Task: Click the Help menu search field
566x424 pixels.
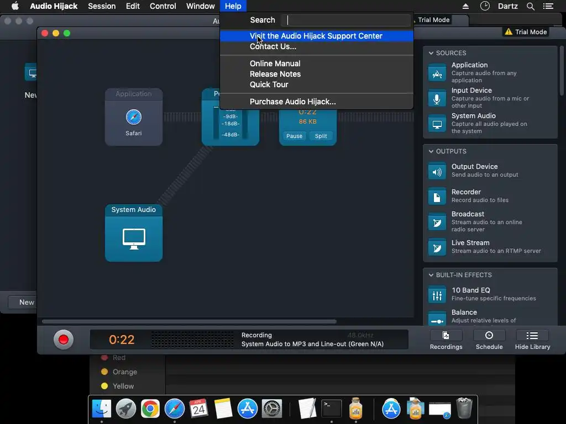Action: tap(346, 20)
